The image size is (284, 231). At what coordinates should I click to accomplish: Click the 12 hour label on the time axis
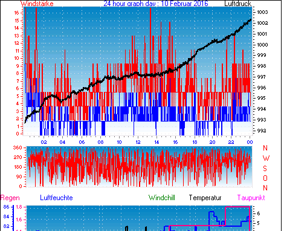tap(138, 142)
